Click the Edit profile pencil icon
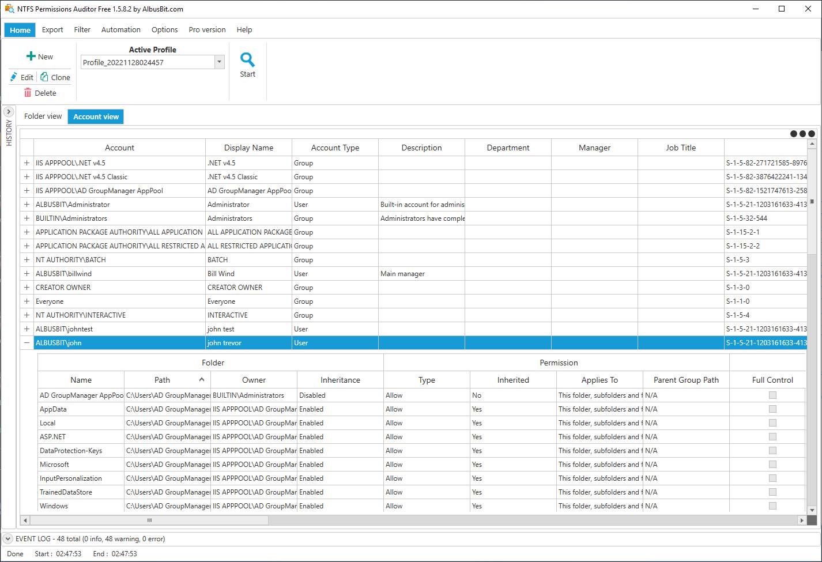 14,77
